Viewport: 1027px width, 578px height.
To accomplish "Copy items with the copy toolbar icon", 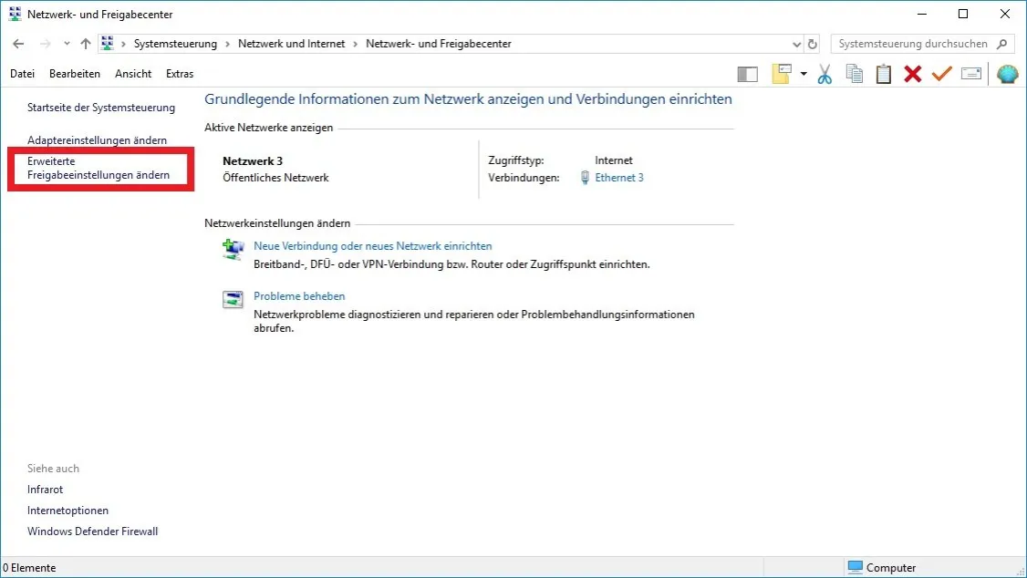I will pyautogui.click(x=854, y=74).
